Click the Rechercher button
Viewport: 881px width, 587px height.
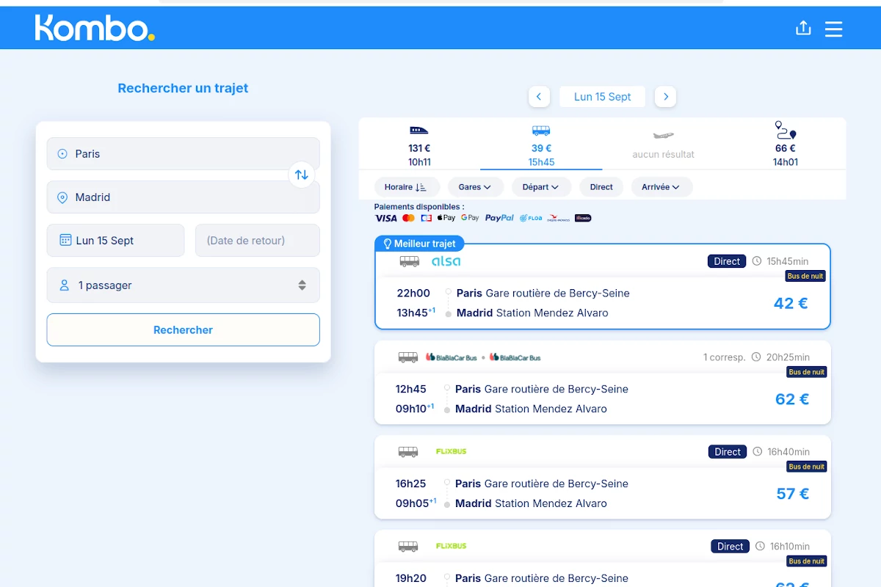point(183,329)
